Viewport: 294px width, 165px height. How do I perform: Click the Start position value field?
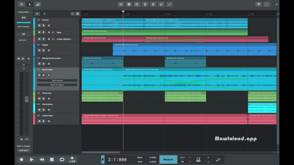pyautogui.click(x=152, y=157)
